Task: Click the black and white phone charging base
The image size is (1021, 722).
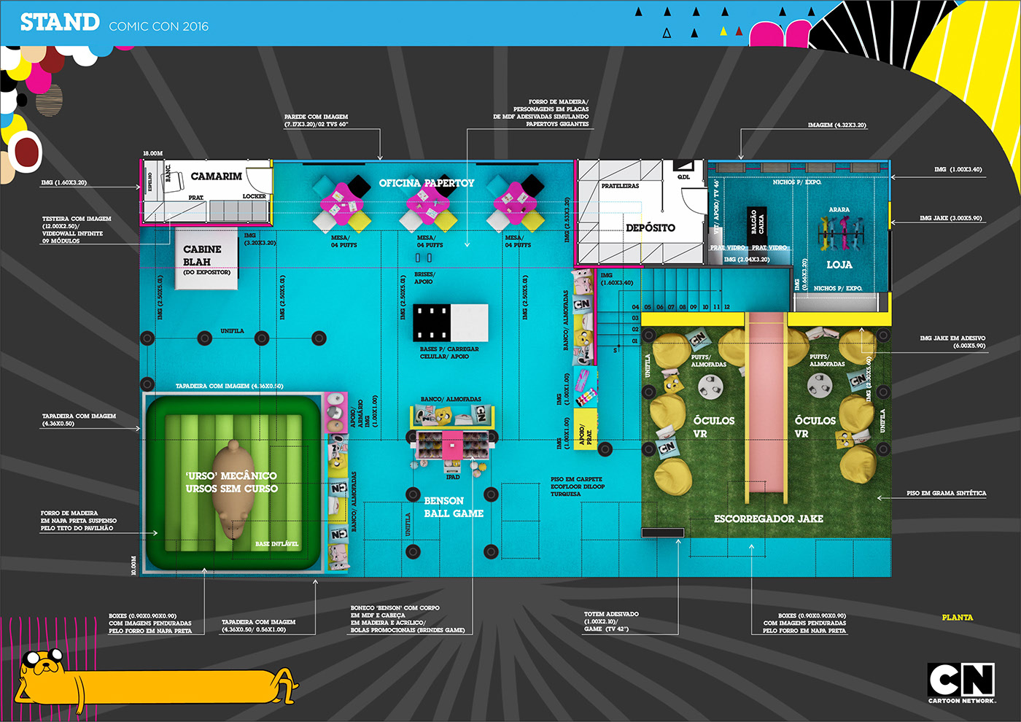Action: tap(451, 322)
